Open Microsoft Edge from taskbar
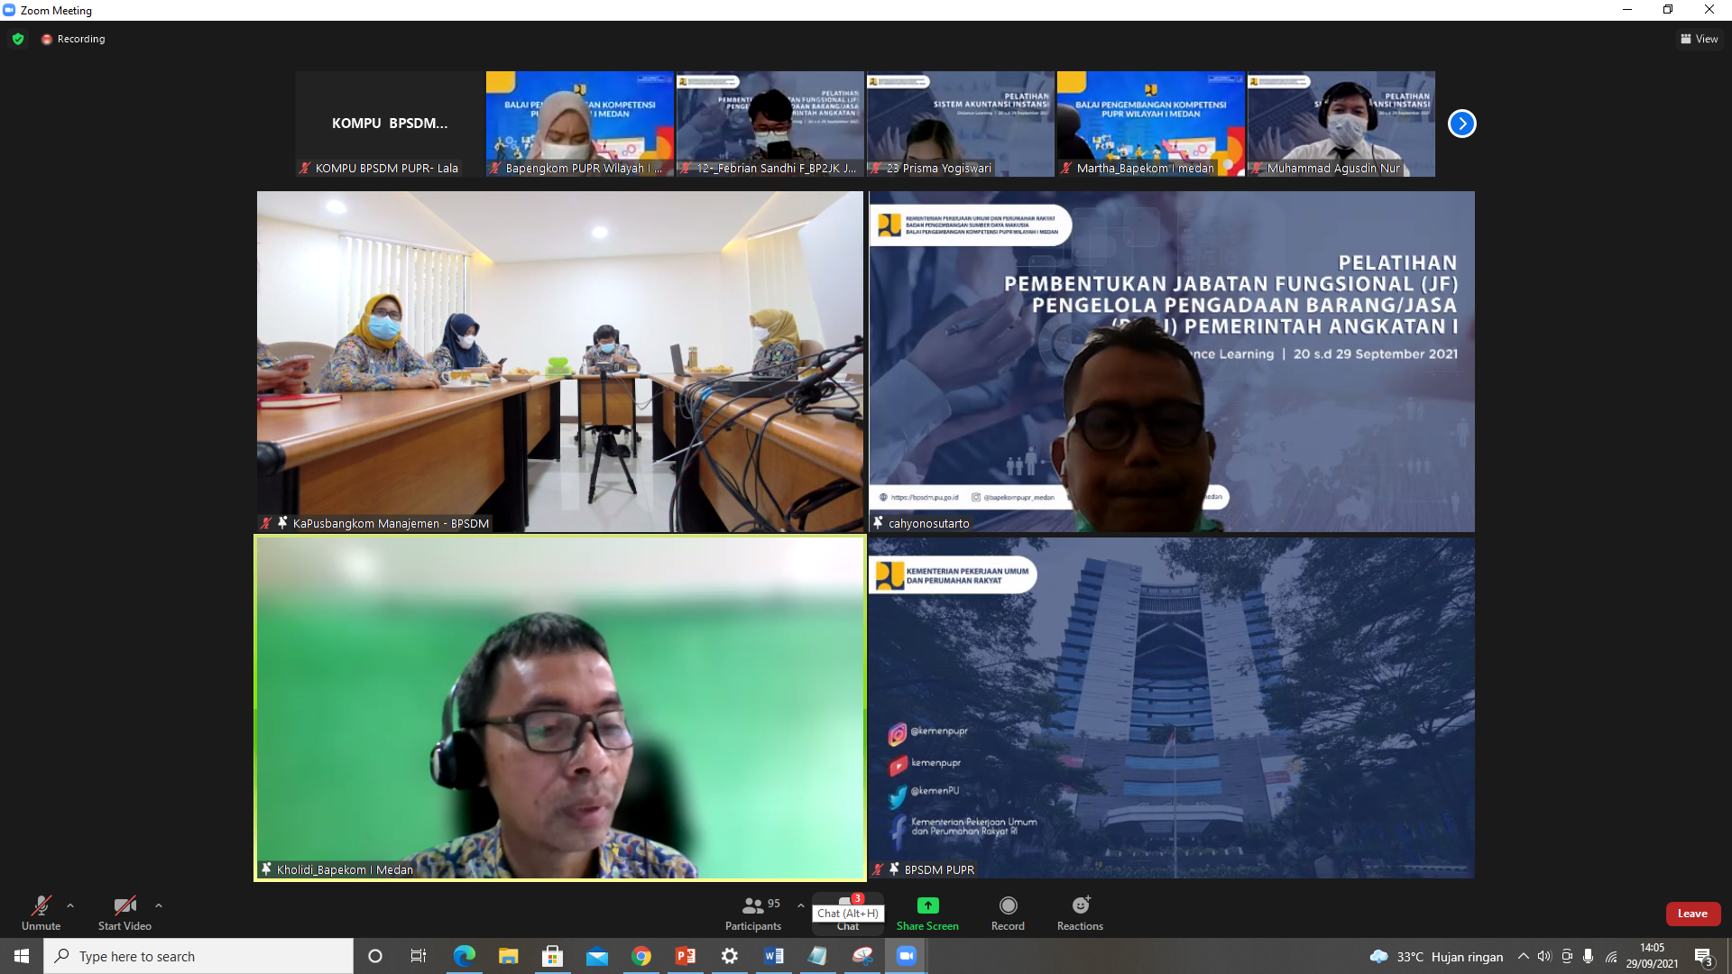This screenshot has height=974, width=1732. (464, 956)
